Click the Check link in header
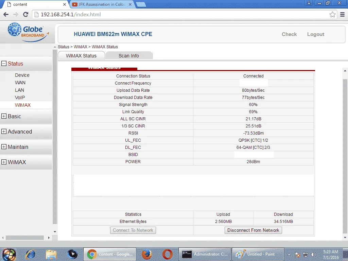The image size is (348, 261). coord(289,34)
